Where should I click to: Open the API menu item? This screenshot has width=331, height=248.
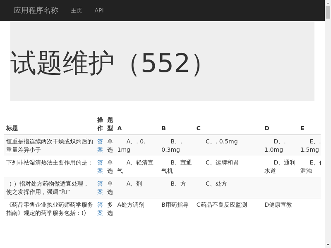[x=99, y=10]
